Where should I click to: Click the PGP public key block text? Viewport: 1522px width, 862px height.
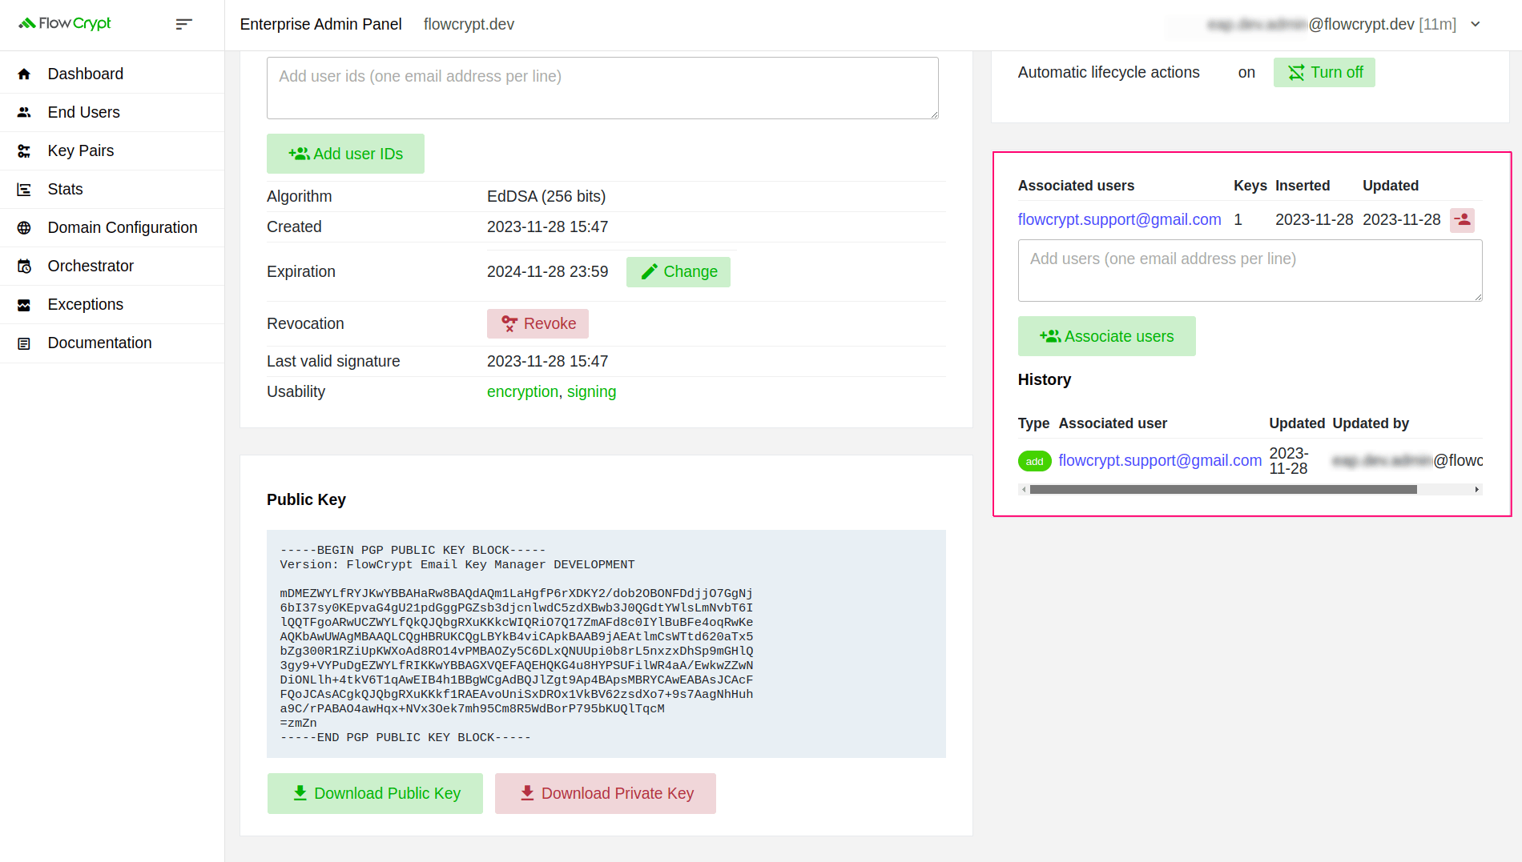(x=606, y=643)
